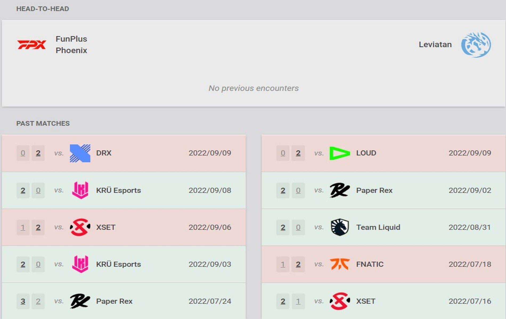Click XSET logo in 2022/09/06 match
Viewport: 506px width, 319px height.
coord(80,227)
